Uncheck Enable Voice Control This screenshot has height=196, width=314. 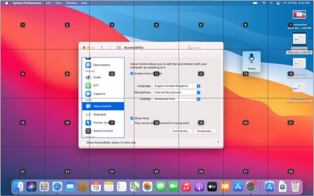coord(132,74)
